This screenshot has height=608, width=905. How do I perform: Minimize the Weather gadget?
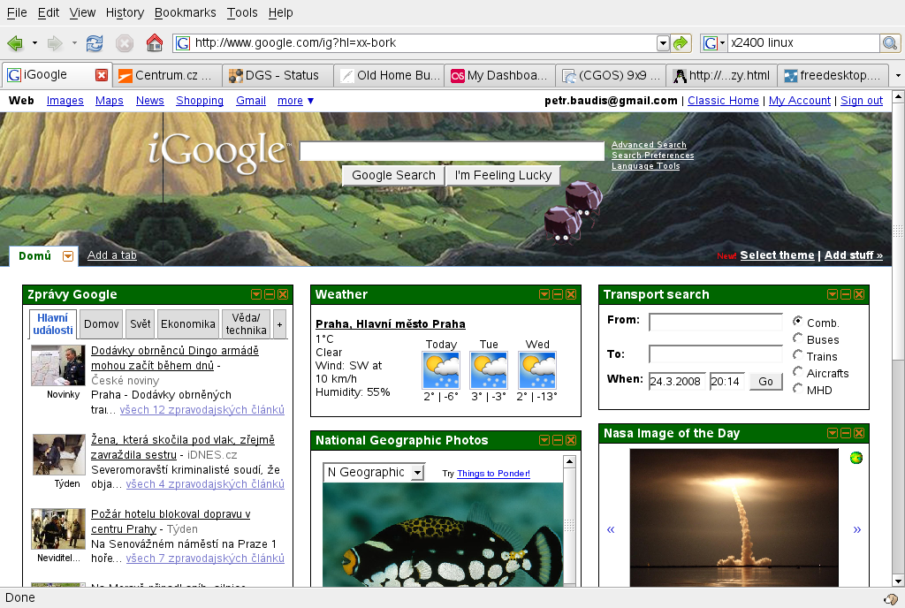558,294
